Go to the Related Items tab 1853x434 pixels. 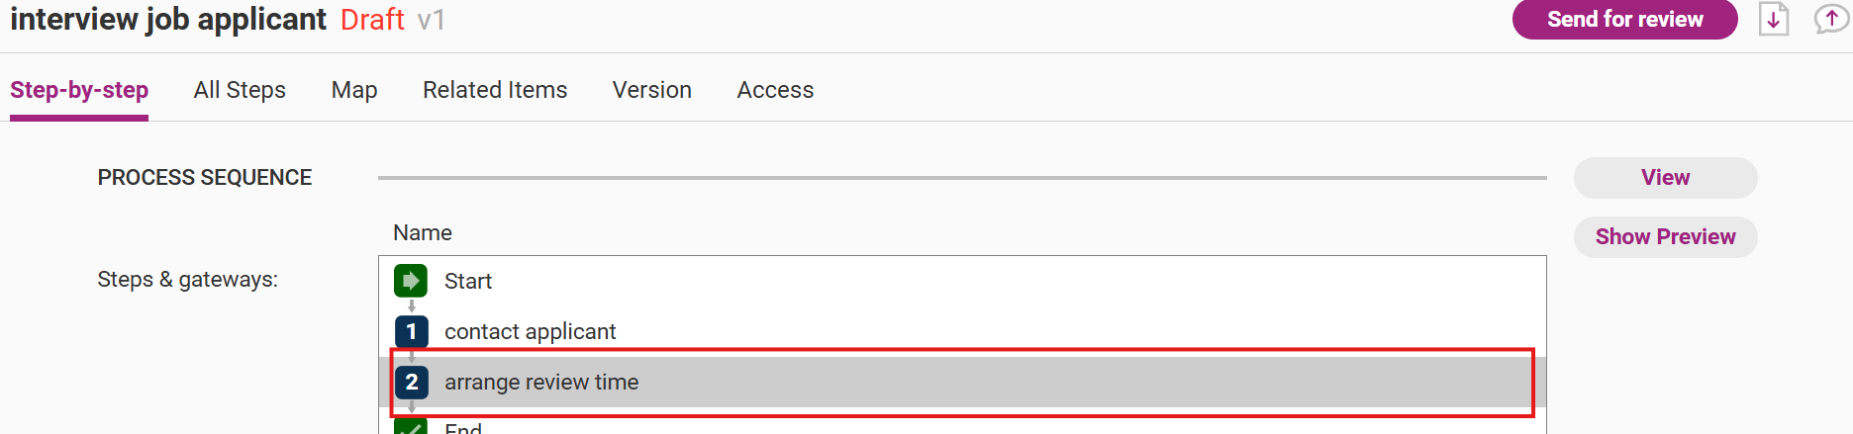tap(495, 90)
